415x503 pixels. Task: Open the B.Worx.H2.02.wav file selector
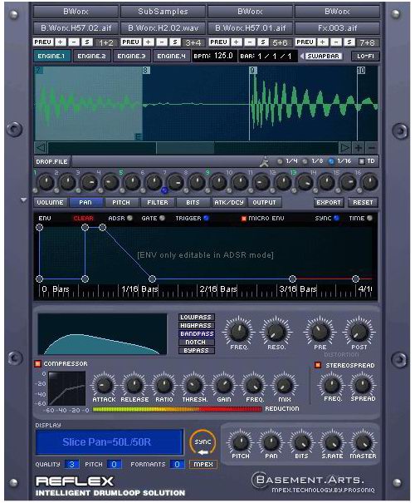(x=163, y=28)
